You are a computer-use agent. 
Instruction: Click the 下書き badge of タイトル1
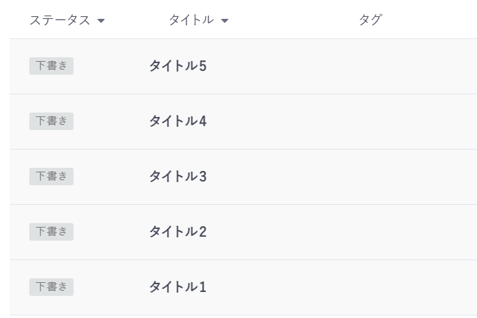pos(51,287)
